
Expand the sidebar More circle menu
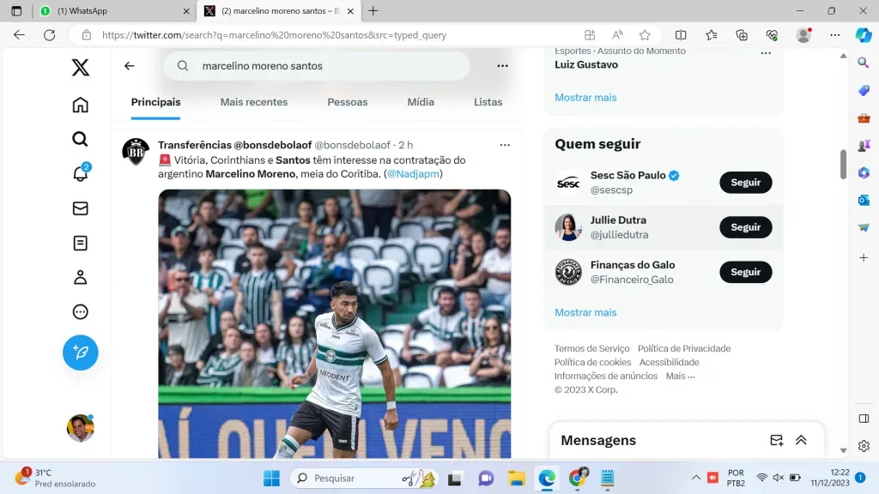80,312
